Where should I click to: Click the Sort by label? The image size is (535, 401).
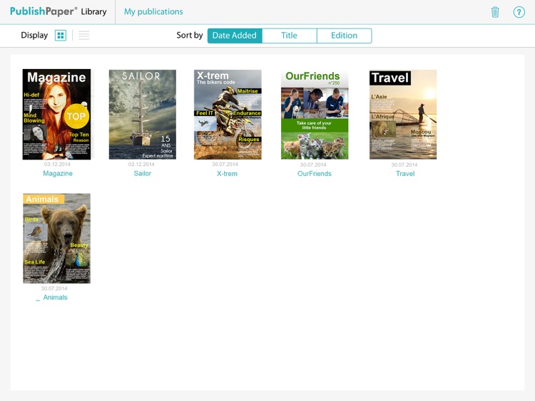click(190, 36)
